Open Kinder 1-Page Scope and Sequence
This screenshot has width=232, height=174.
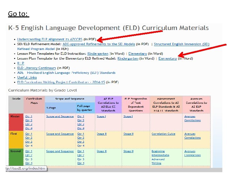click(x=60, y=116)
